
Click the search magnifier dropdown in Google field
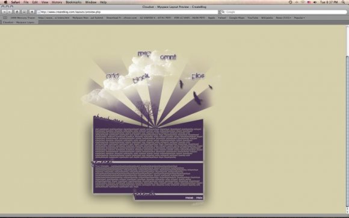coord(223,12)
